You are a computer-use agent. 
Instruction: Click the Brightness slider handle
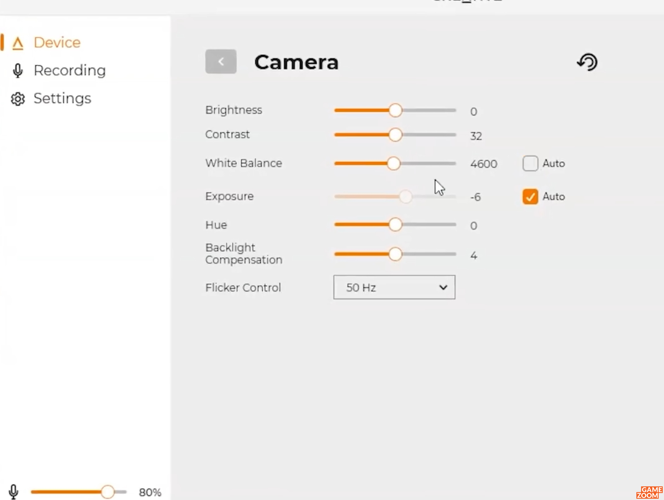(x=395, y=110)
